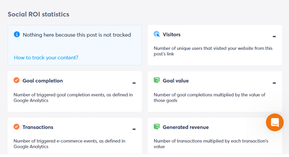Click the Social ROI statistics heading
Viewport: 289px width, 157px height.
(38, 14)
